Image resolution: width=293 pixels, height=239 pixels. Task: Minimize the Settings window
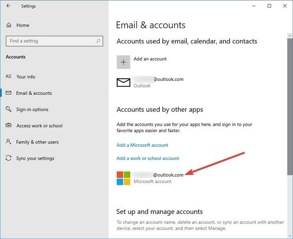[x=254, y=6]
